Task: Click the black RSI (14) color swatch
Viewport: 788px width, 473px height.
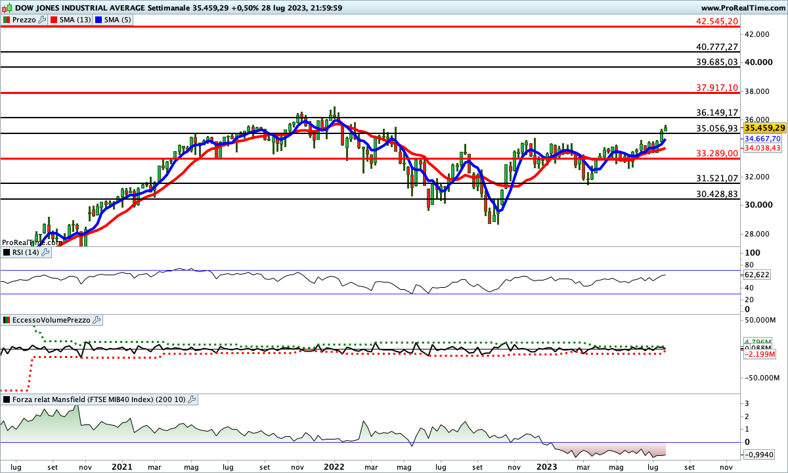Action: pyautogui.click(x=6, y=252)
